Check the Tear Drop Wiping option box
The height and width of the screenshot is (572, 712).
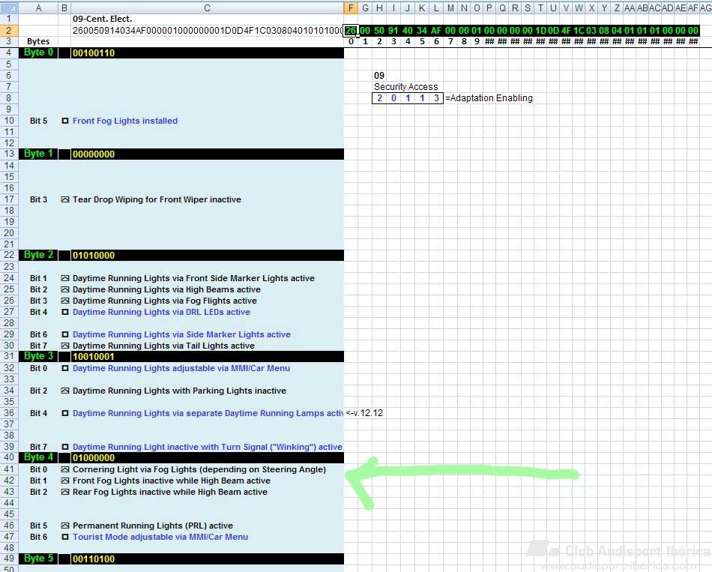click(65, 199)
